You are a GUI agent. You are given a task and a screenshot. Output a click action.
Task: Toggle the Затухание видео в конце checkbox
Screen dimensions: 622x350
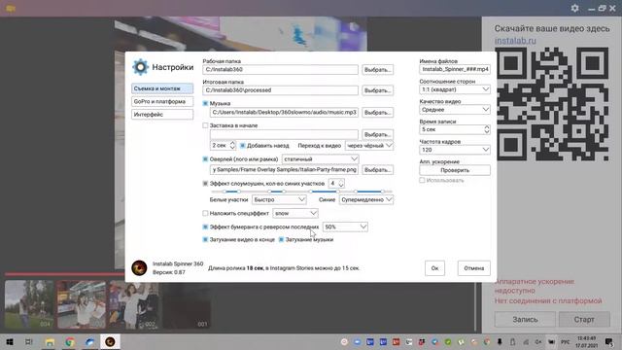tap(205, 239)
